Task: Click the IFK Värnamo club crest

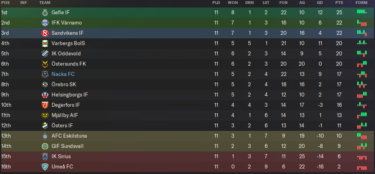Action: (44, 23)
